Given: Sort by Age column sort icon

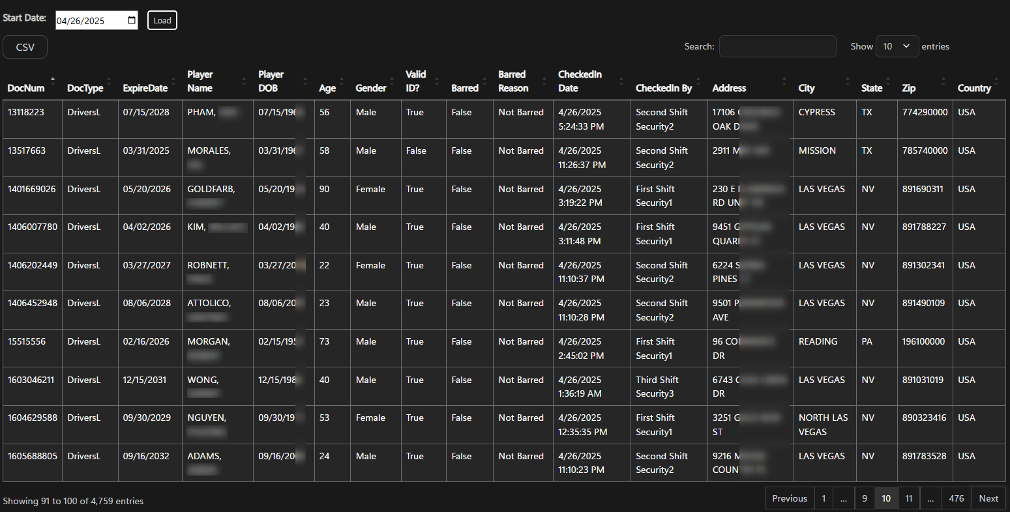Looking at the screenshot, I should pos(342,81).
